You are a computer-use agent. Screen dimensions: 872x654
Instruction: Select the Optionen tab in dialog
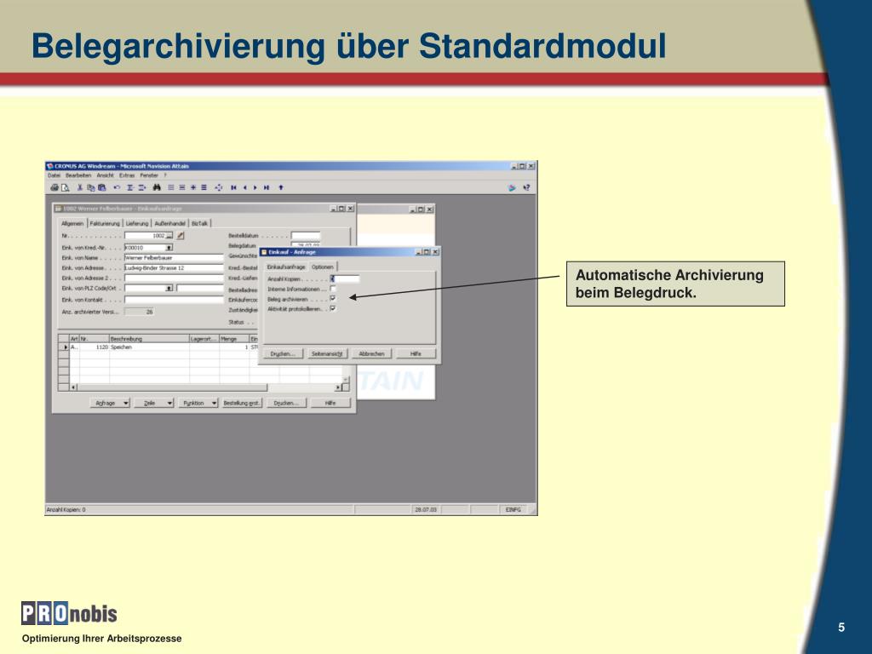pyautogui.click(x=323, y=267)
